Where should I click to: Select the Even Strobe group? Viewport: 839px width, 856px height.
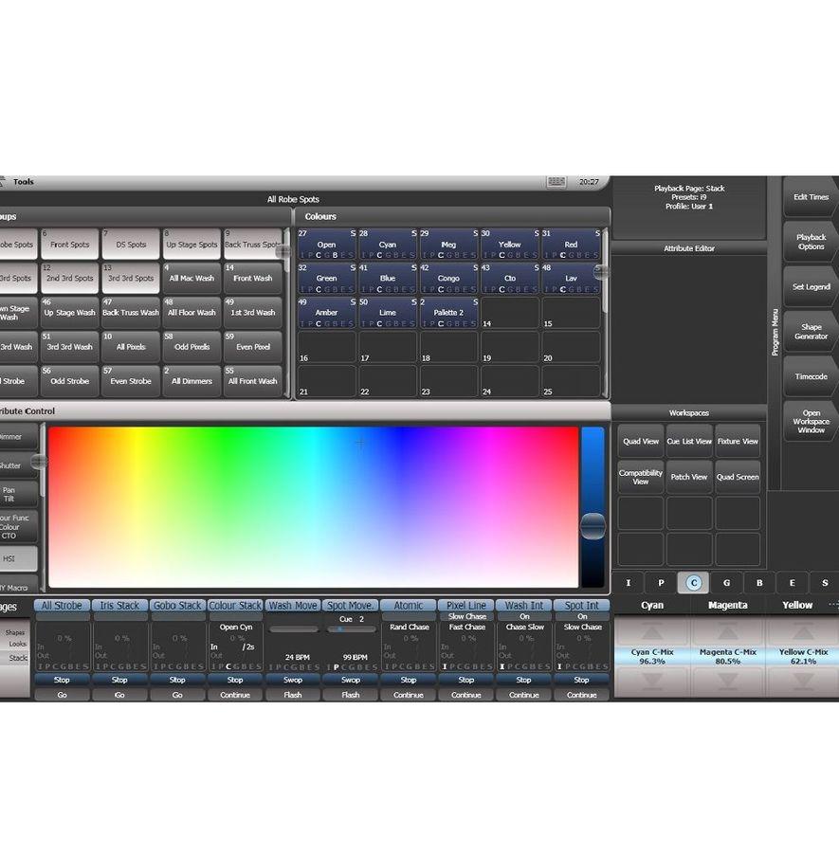point(131,381)
